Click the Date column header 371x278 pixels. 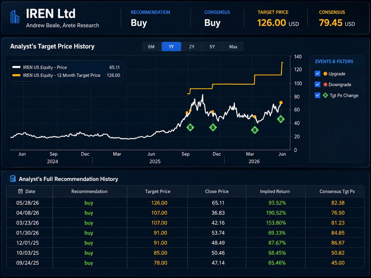[x=30, y=192]
